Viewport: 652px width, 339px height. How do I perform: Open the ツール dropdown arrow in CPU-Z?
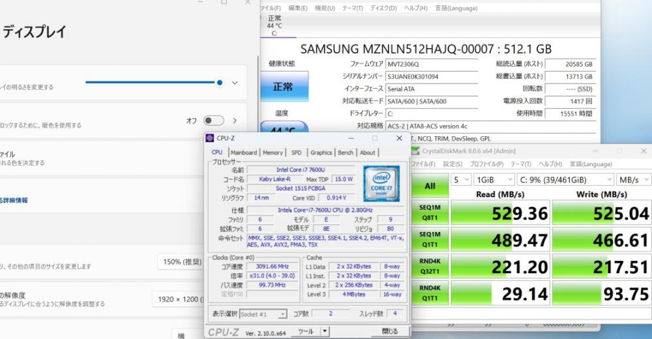pyautogui.click(x=325, y=332)
